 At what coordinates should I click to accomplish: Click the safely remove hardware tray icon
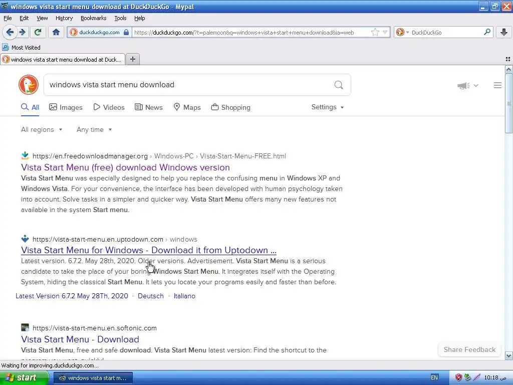click(x=467, y=377)
